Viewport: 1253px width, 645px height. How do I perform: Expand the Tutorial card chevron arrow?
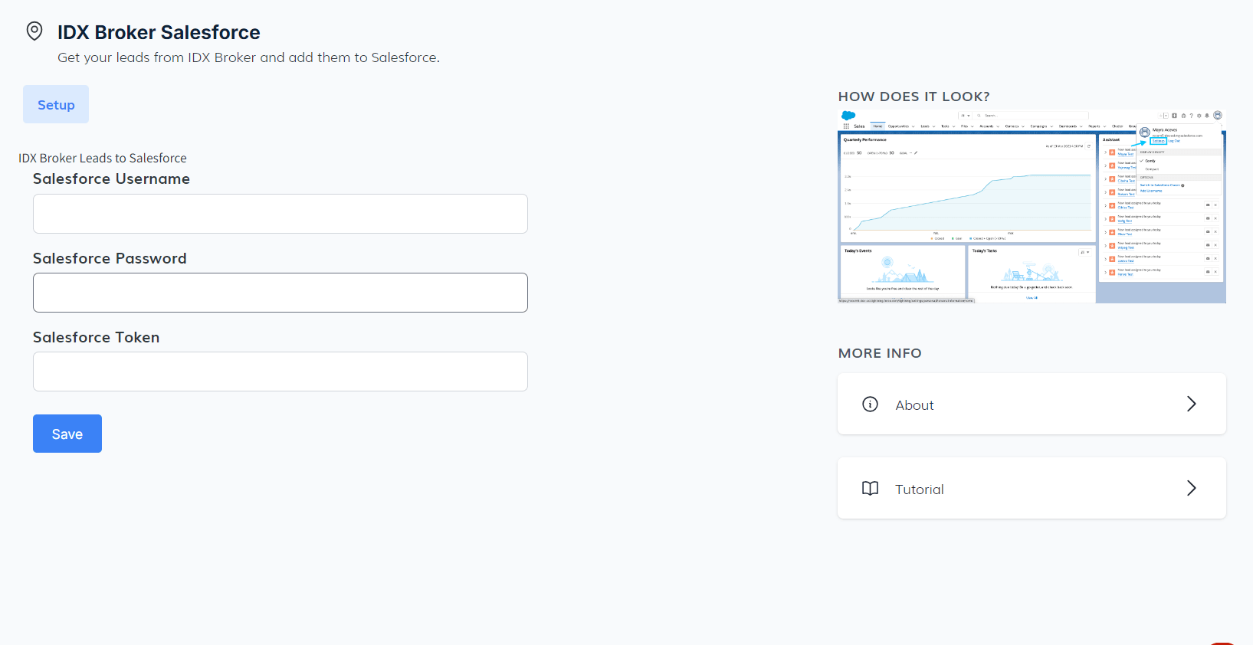pos(1191,489)
